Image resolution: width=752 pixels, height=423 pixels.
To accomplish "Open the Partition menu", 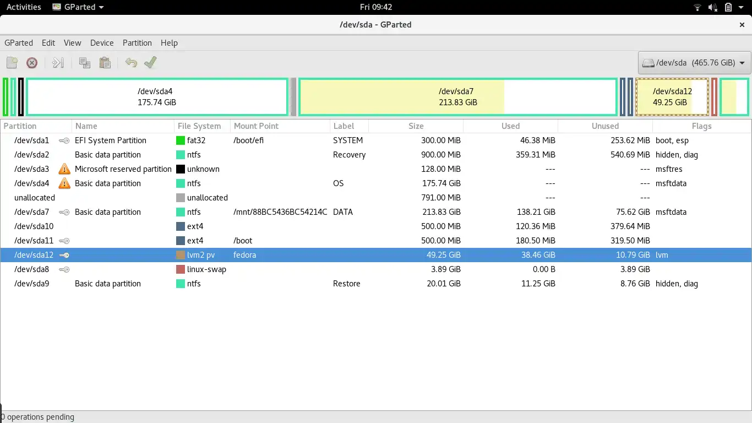I will coord(137,43).
